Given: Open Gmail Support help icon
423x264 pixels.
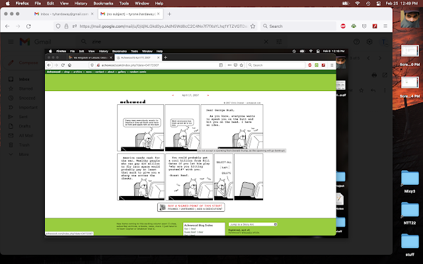Looking at the screenshot, I should pyautogui.click(x=356, y=42).
